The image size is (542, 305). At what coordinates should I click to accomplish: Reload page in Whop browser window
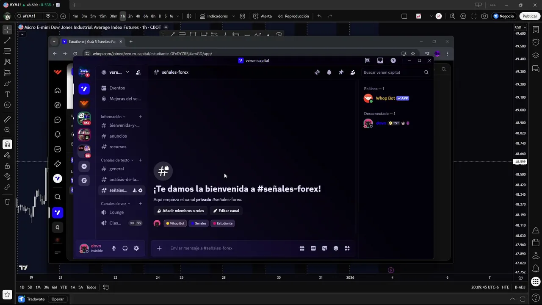75,54
